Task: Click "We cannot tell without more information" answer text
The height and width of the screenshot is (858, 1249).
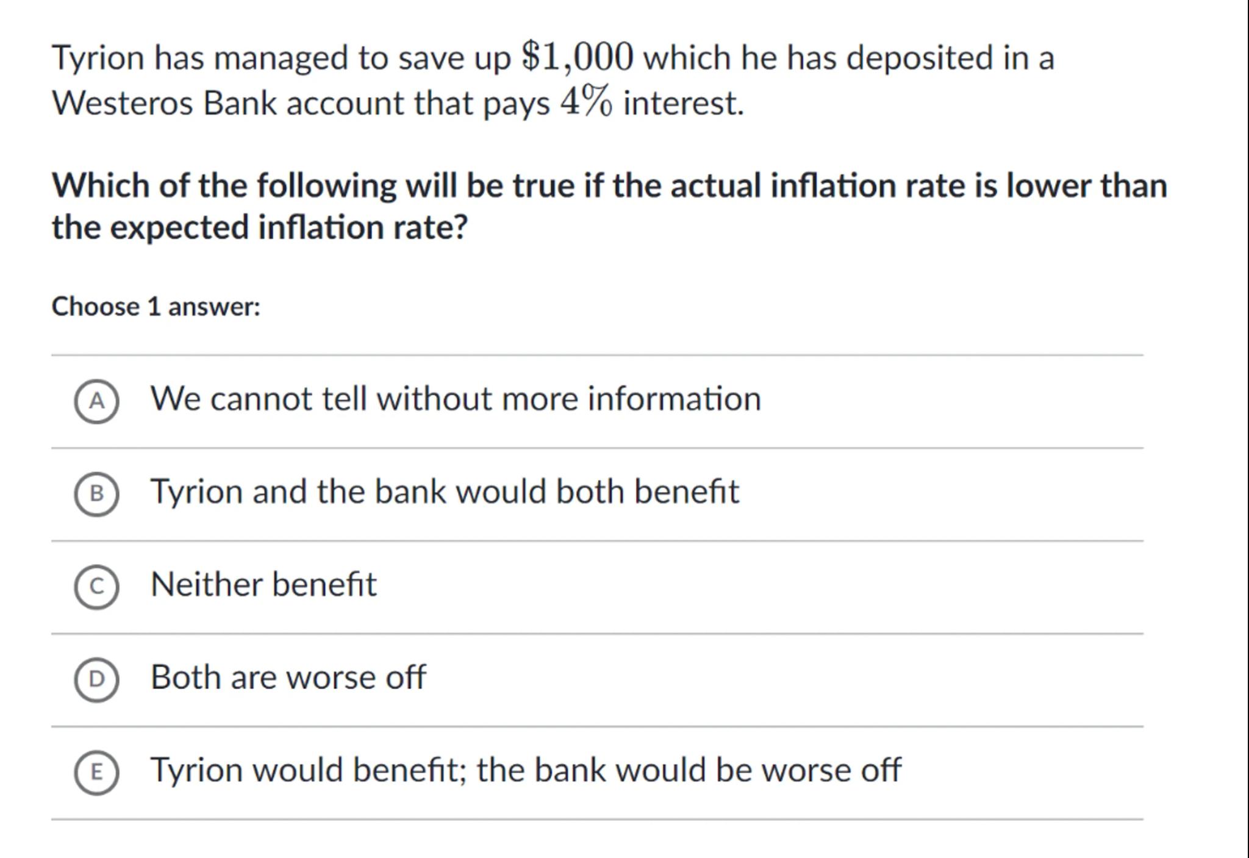Action: coord(456,399)
